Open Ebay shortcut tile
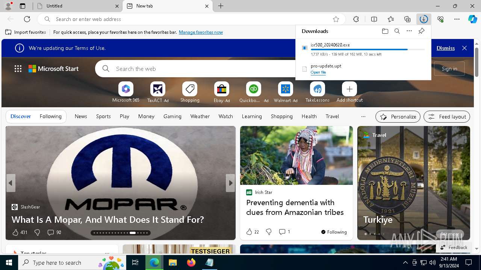 222,92
